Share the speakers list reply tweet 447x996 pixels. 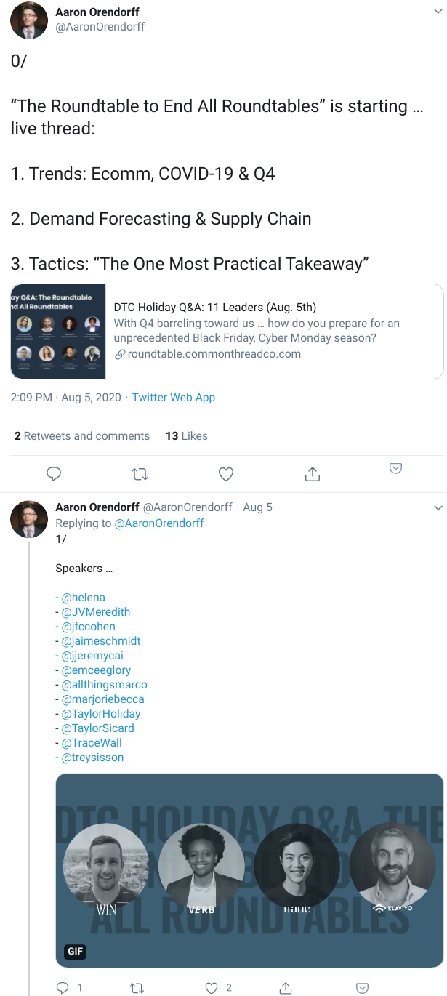[x=286, y=987]
